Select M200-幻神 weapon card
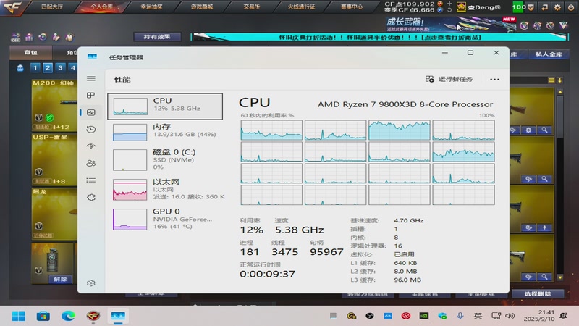This screenshot has height=326, width=579. click(54, 105)
